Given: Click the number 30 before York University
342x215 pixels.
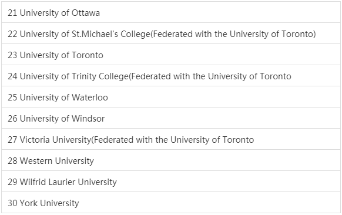Looking at the screenshot, I should (12, 203).
